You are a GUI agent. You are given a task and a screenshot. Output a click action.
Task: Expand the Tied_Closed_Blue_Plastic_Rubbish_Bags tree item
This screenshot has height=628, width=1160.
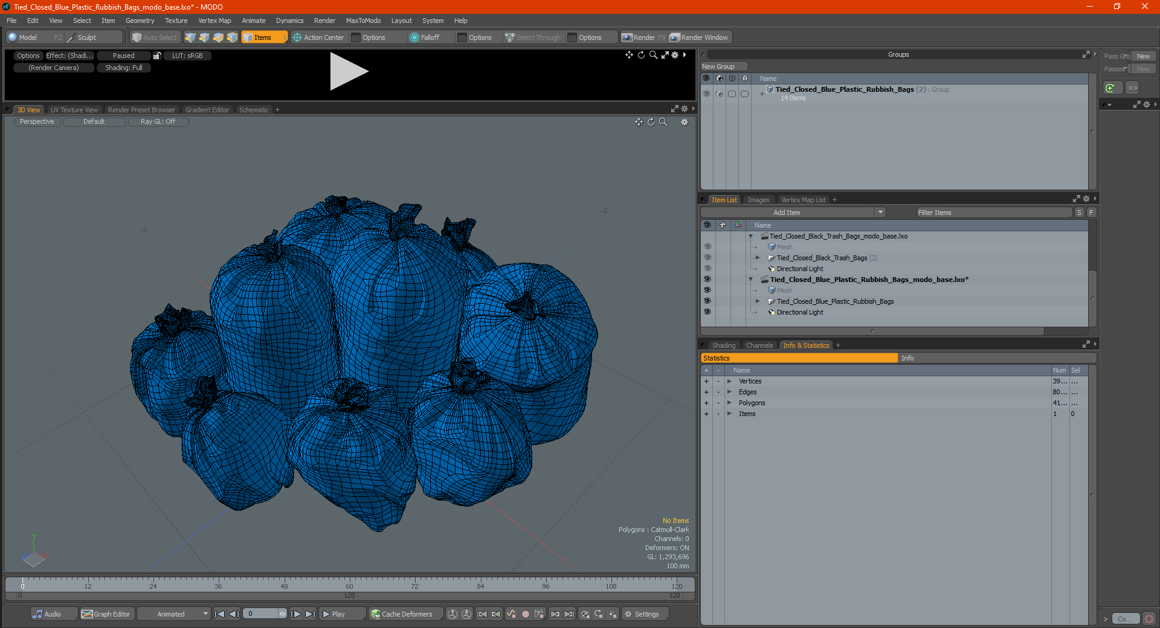(x=758, y=301)
